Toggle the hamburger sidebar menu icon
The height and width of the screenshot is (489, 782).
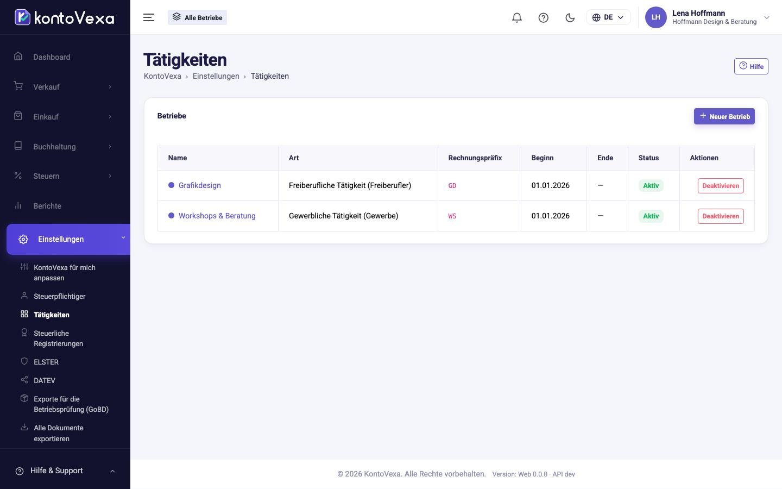tap(149, 17)
